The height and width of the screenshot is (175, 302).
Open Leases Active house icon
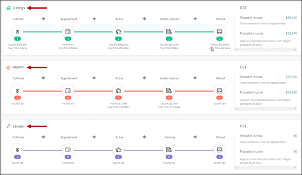[118, 150]
